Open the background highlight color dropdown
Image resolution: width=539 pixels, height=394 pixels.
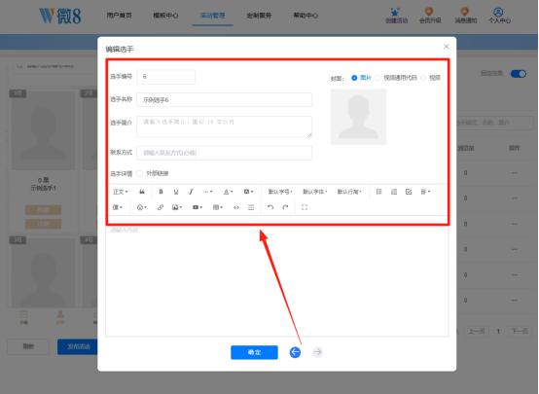coord(248,192)
